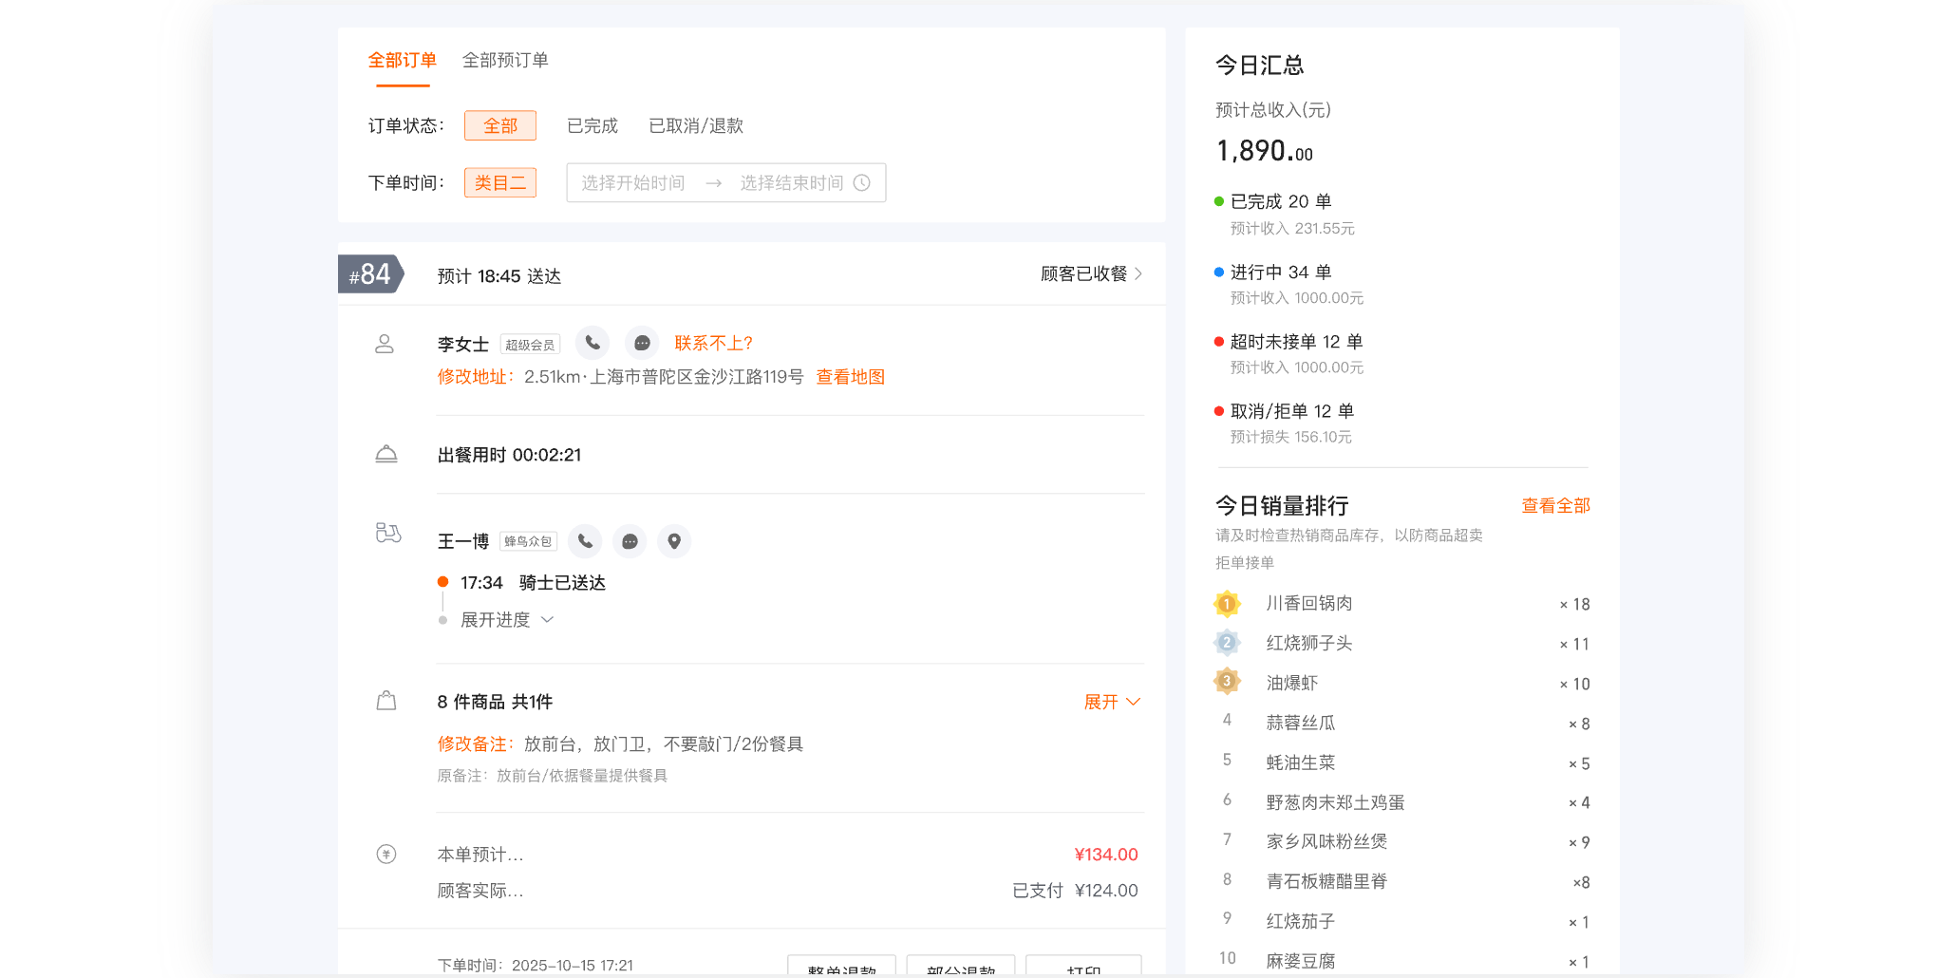Click 油爆虾 ranking row
1956x978 pixels.
1402,683
